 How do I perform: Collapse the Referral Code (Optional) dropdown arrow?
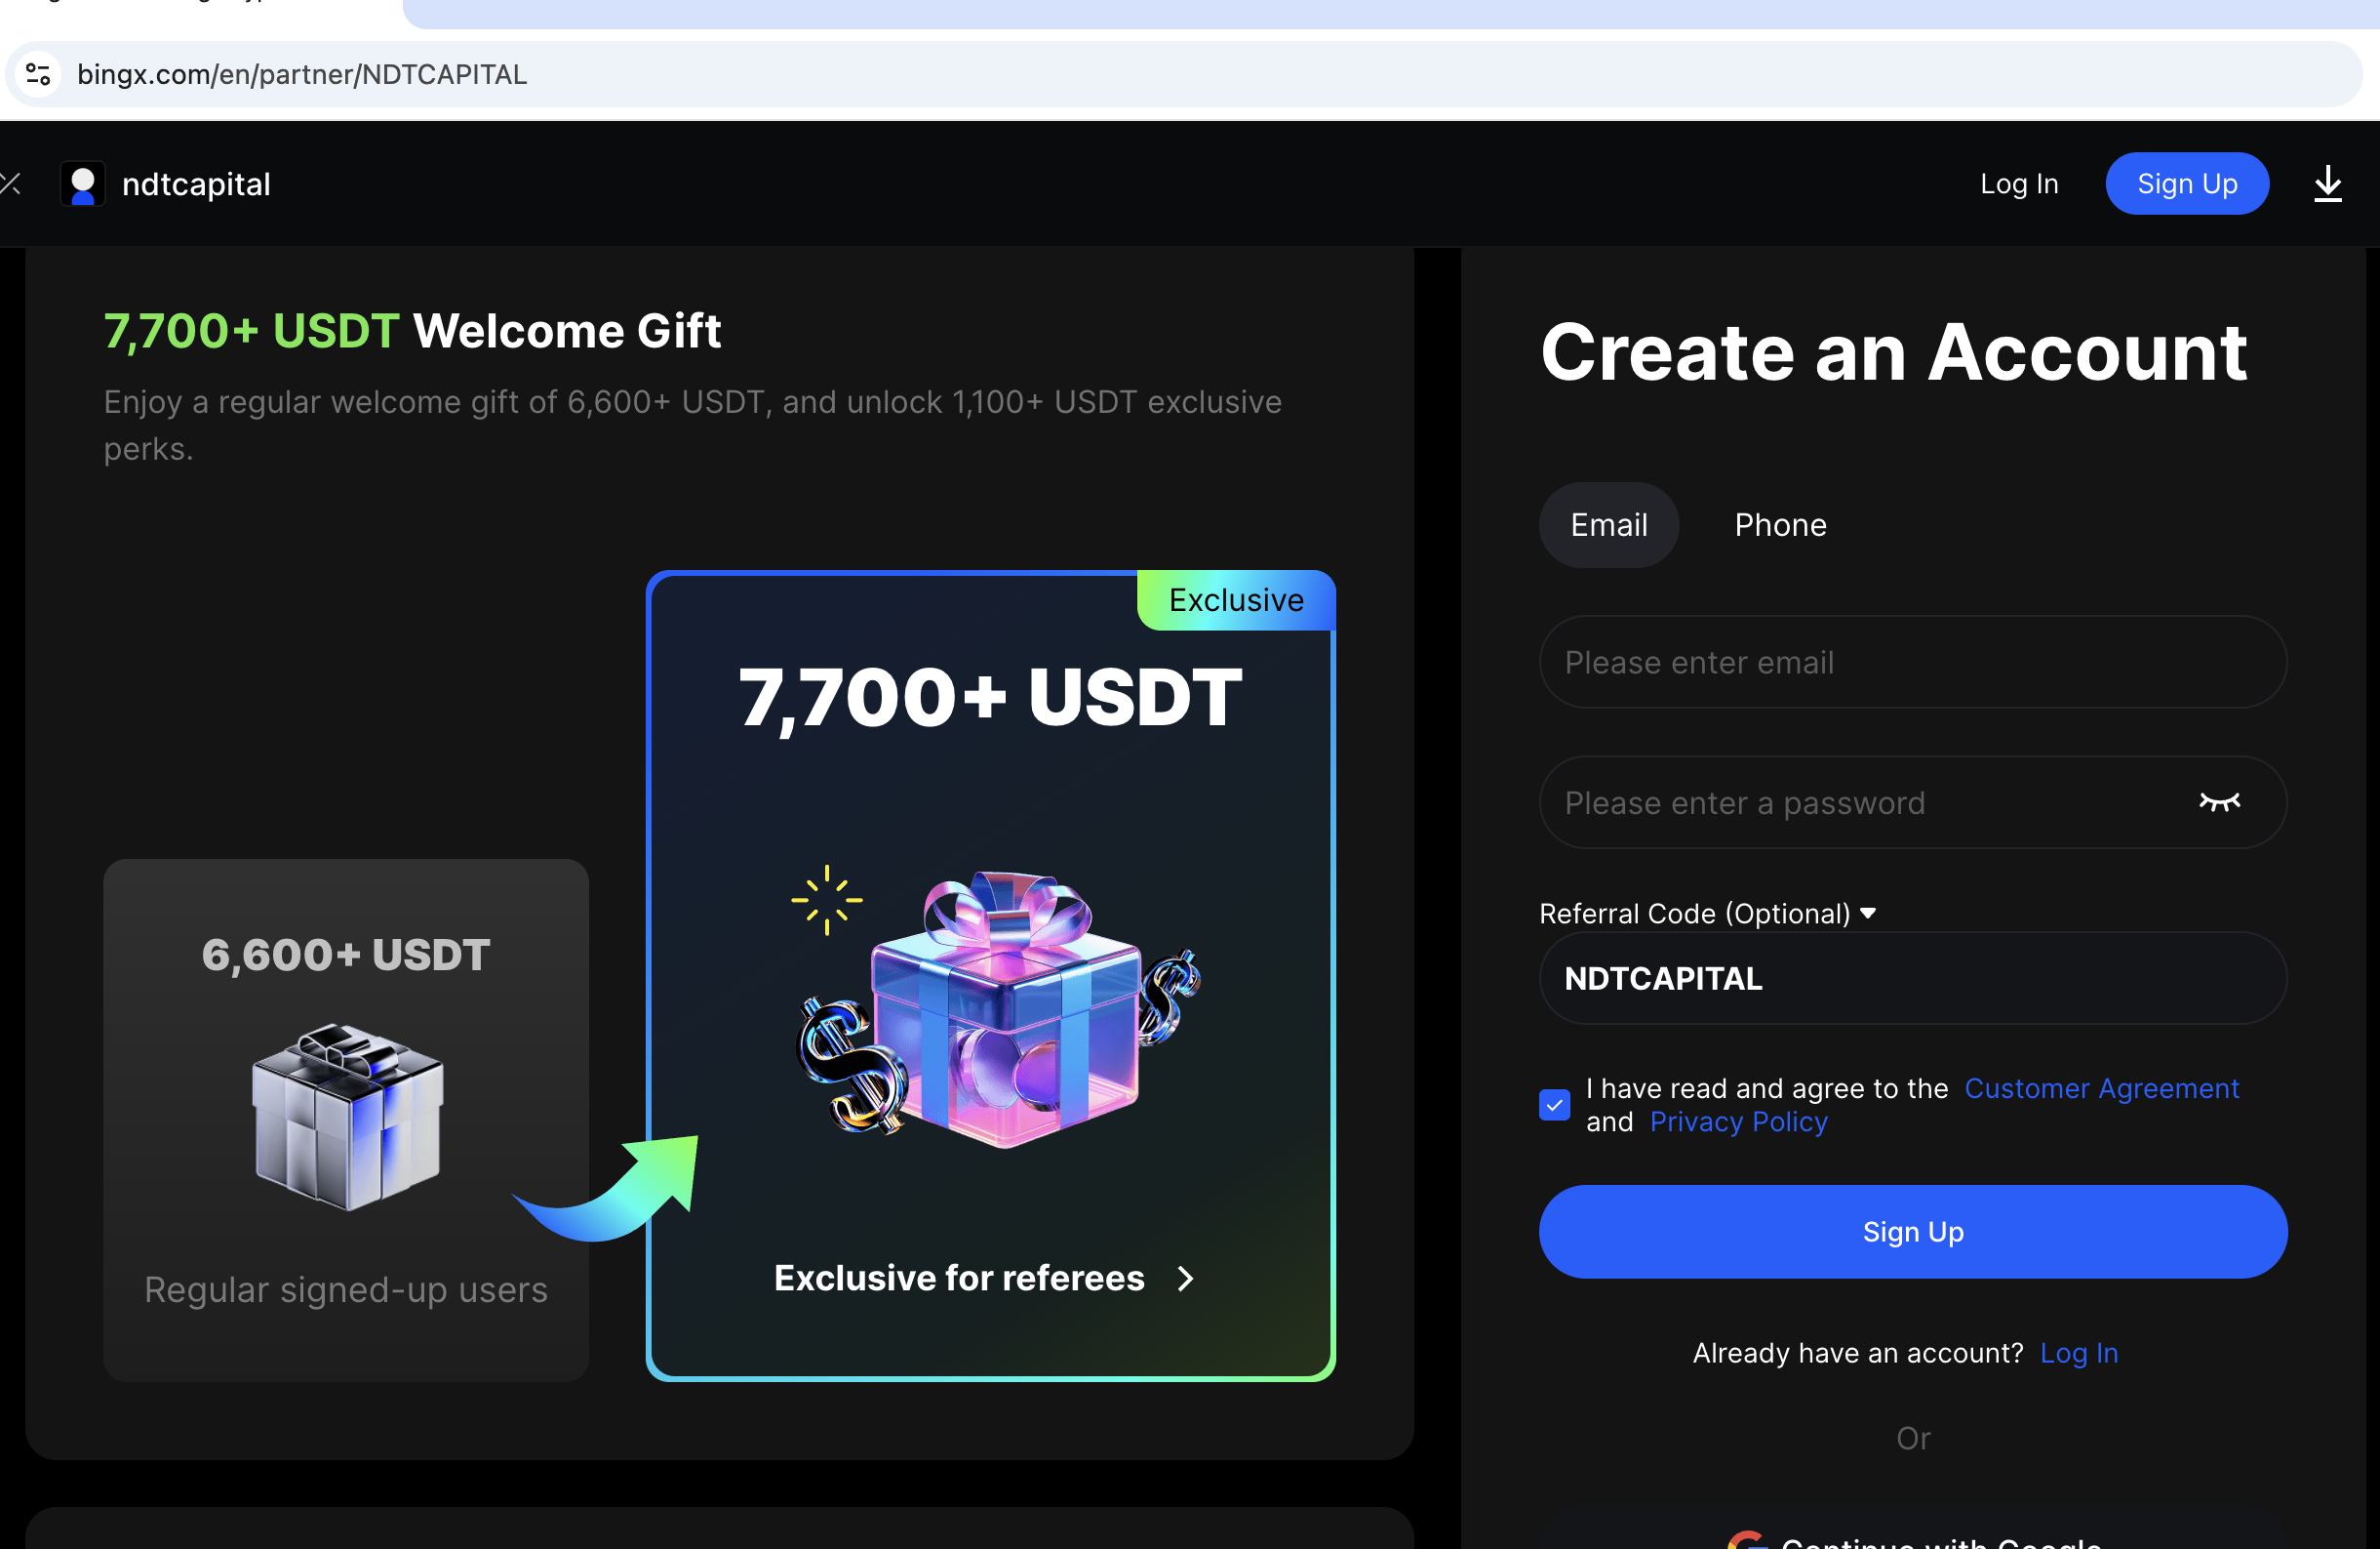1867,914
